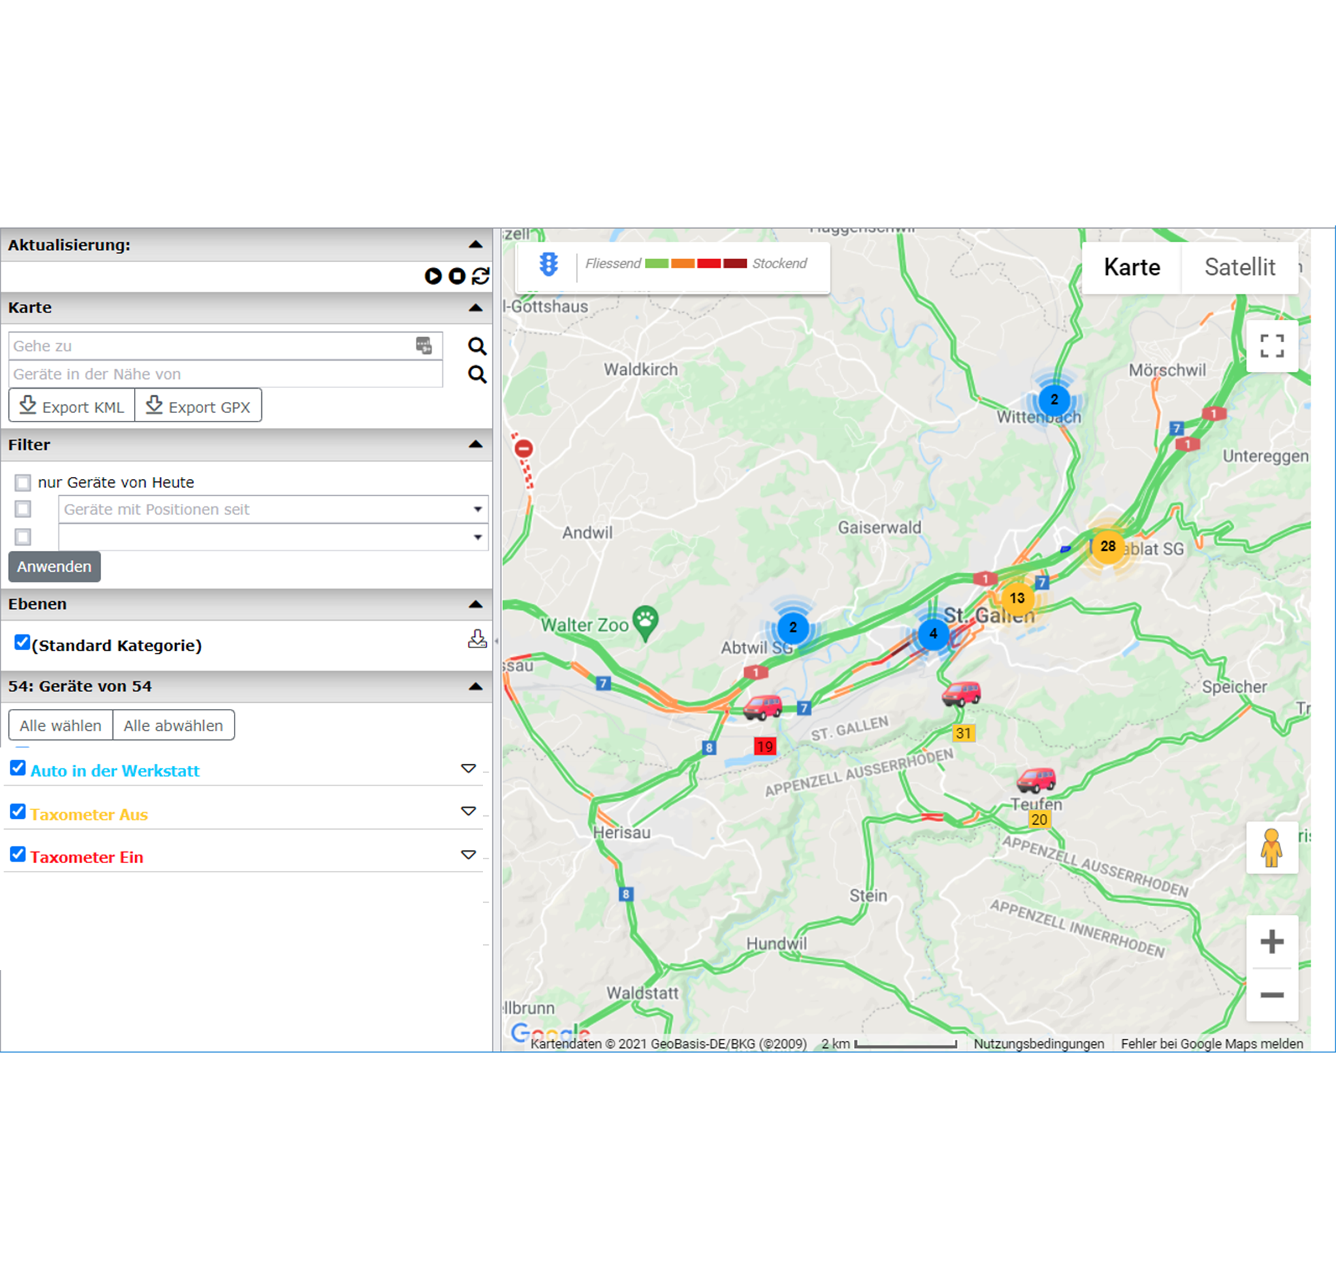Enable 'nur Geräte von Heute' checkbox
This screenshot has width=1336, height=1278.
tap(23, 482)
